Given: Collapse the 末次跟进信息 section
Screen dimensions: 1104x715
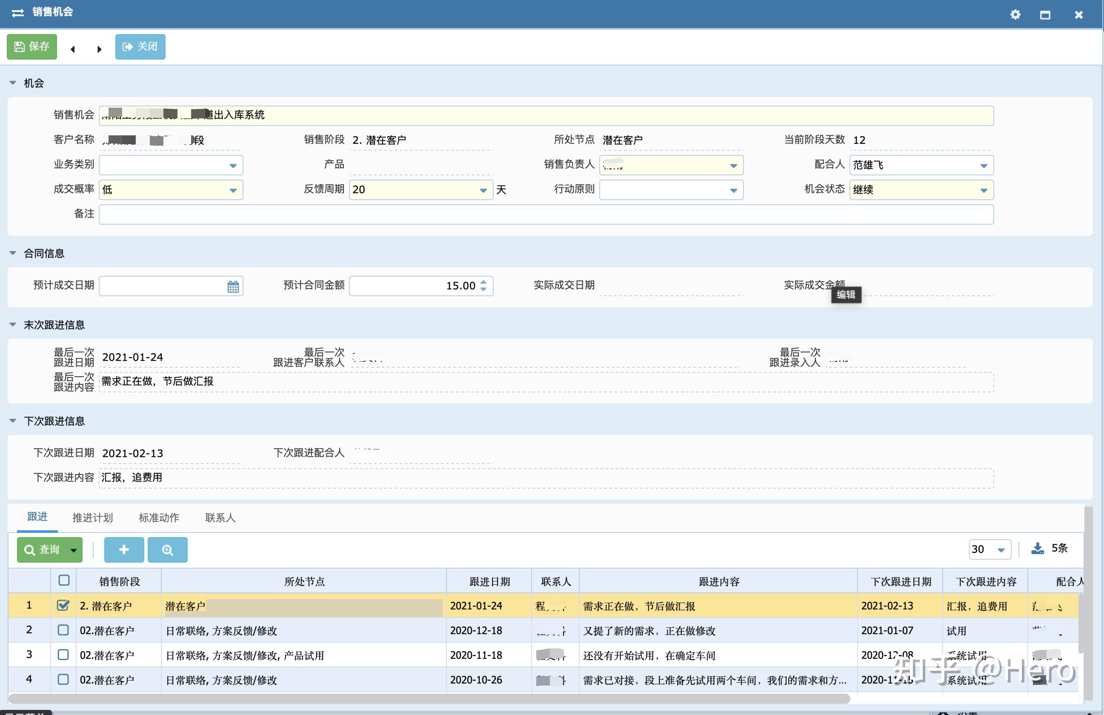Looking at the screenshot, I should tap(13, 325).
